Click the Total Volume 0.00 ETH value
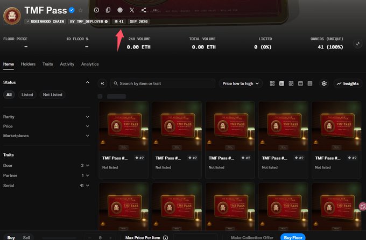Screen dimensions: 366x240 coord(204,47)
